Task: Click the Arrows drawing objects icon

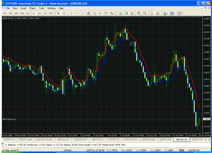Action: point(112,13)
